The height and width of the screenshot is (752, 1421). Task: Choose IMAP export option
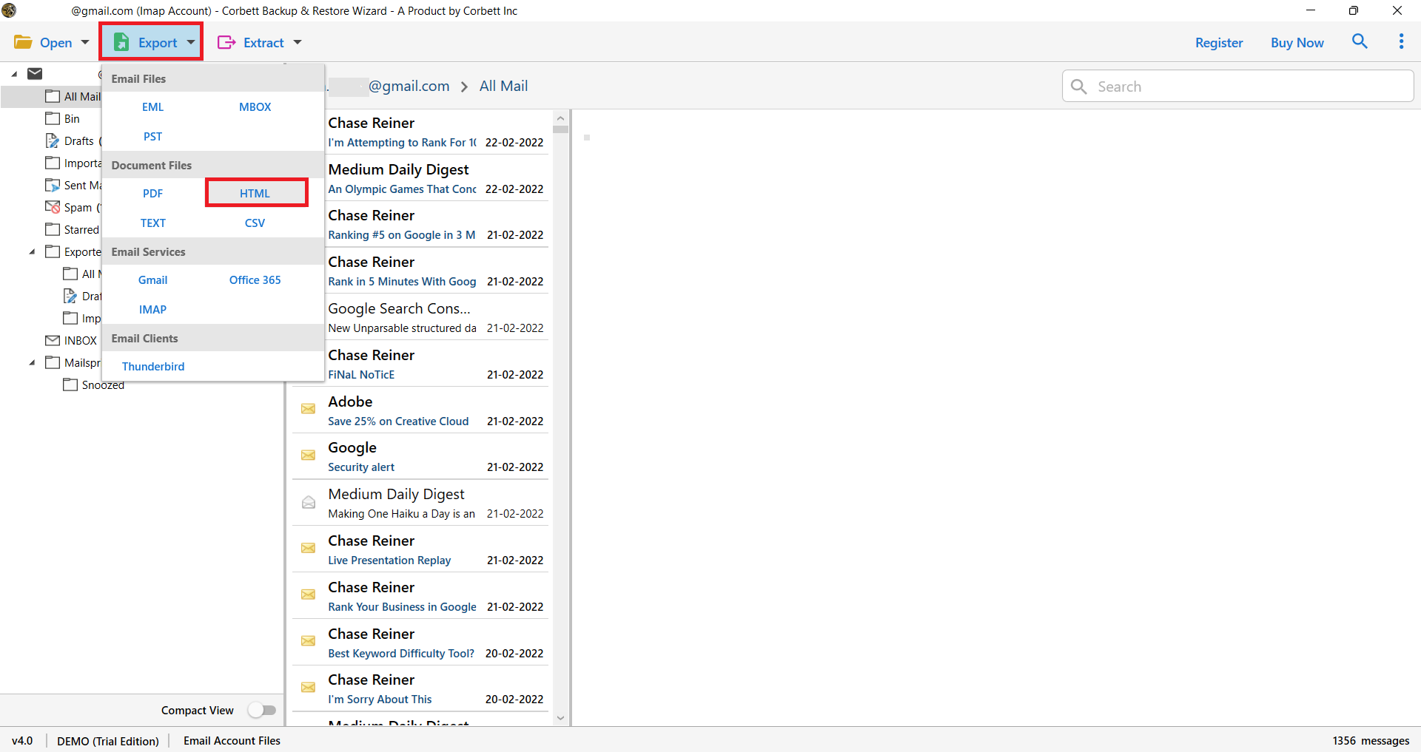[153, 309]
